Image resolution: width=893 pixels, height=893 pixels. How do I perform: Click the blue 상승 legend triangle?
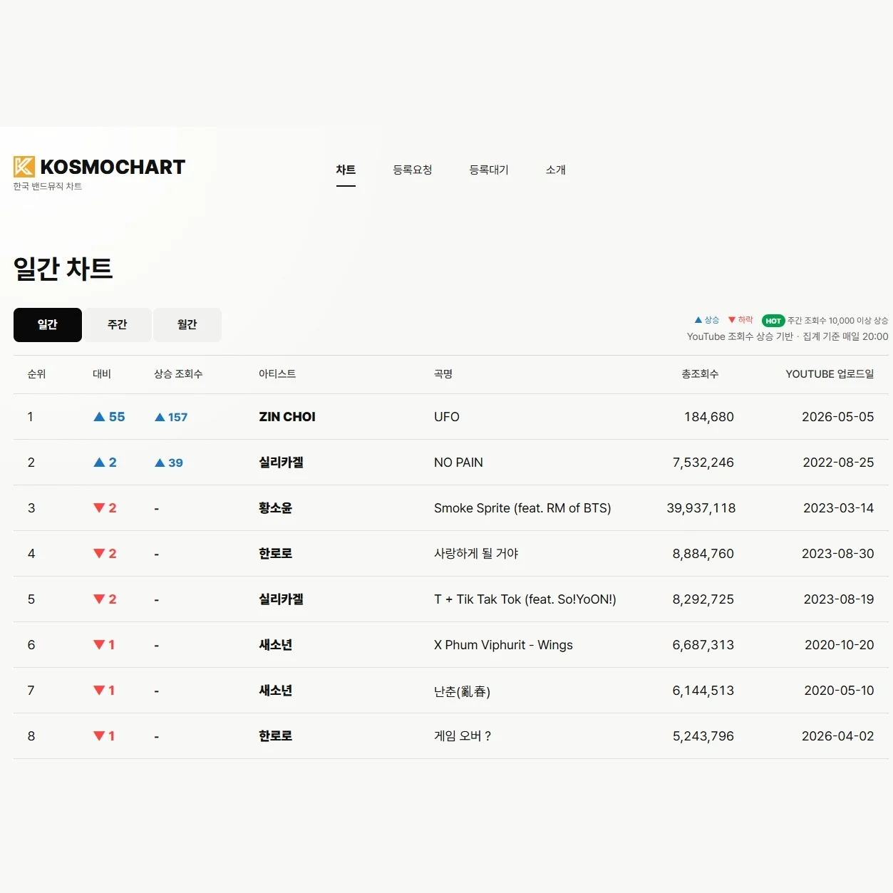click(698, 320)
